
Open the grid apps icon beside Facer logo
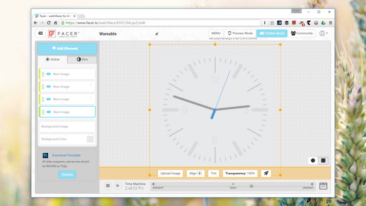pyautogui.click(x=40, y=33)
